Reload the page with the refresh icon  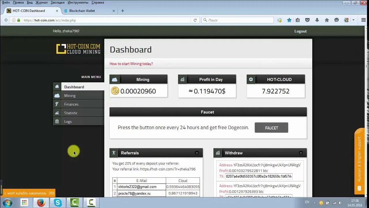click(195, 20)
